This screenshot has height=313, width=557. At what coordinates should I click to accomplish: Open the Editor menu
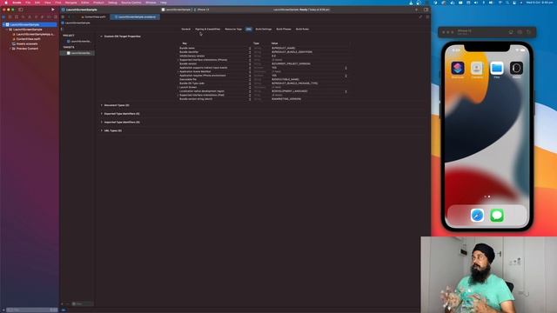tap(85, 3)
